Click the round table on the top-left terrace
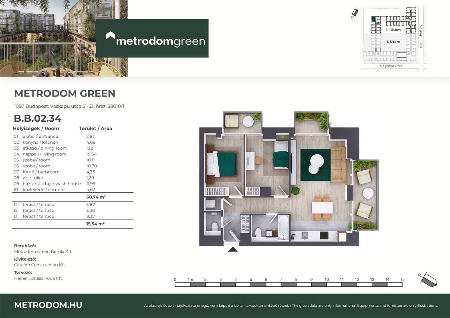 tap(248, 121)
